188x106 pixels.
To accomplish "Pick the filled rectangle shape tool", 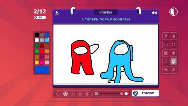I will (x=166, y=53).
